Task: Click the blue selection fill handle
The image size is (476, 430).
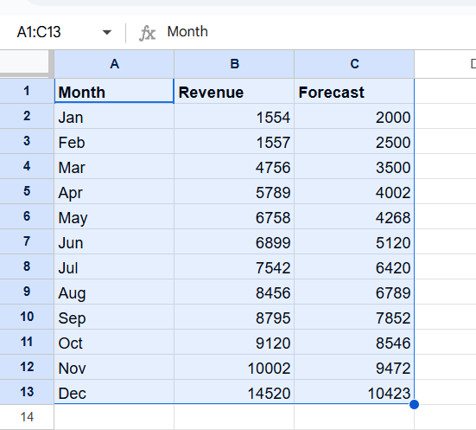Action: 414,404
